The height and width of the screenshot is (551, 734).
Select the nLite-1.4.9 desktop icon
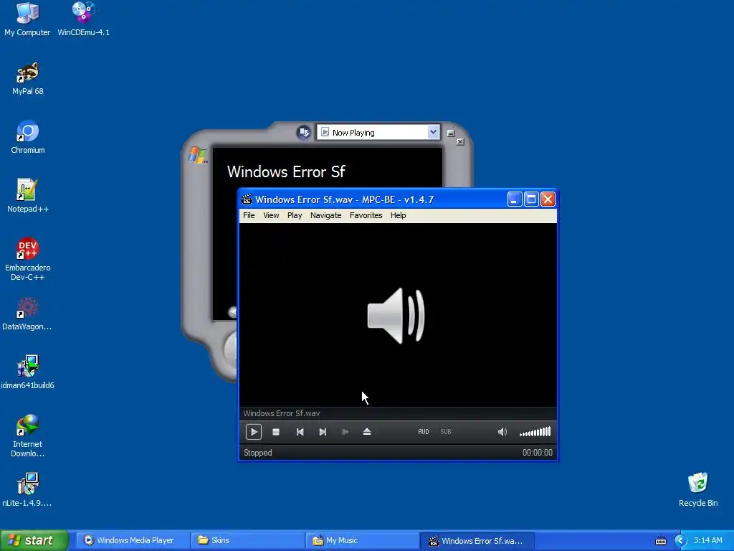[x=27, y=490]
